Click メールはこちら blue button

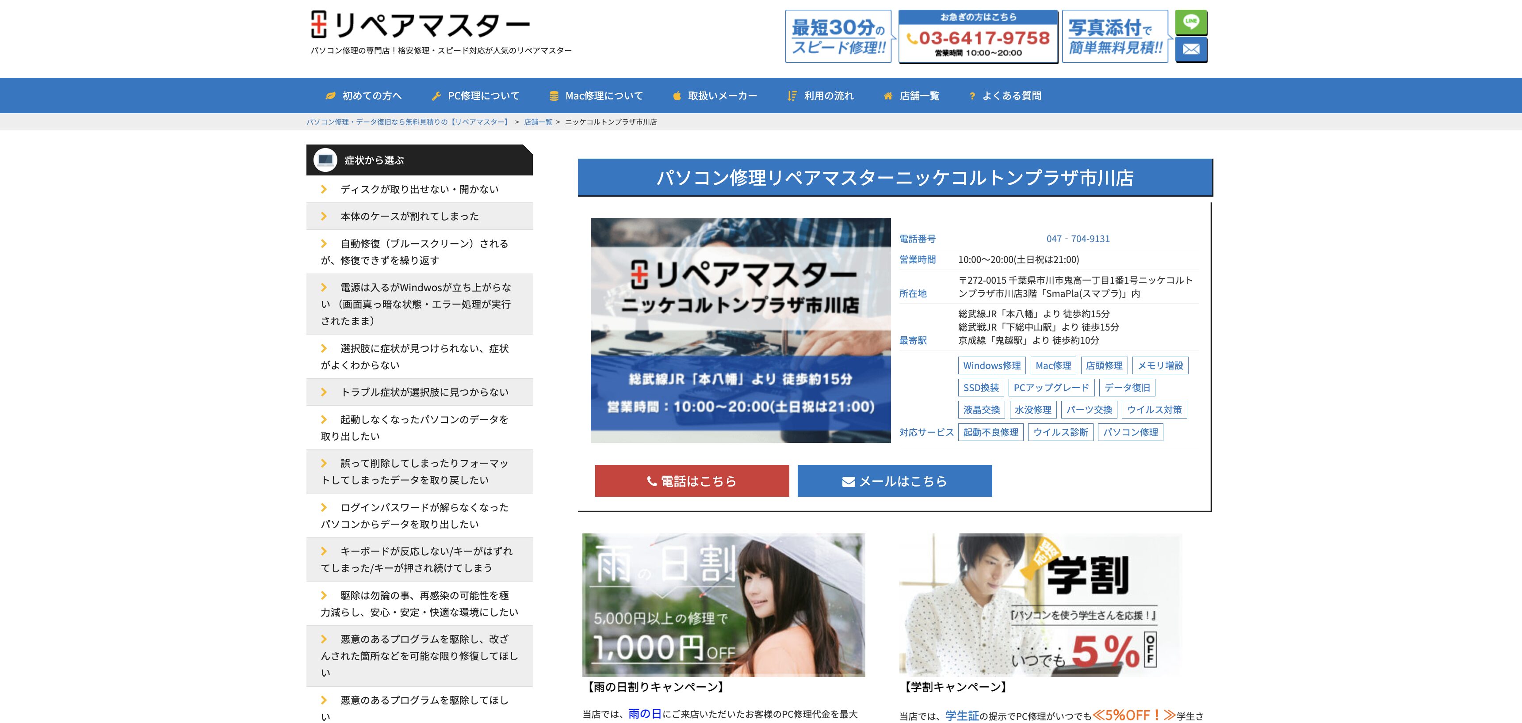point(895,481)
